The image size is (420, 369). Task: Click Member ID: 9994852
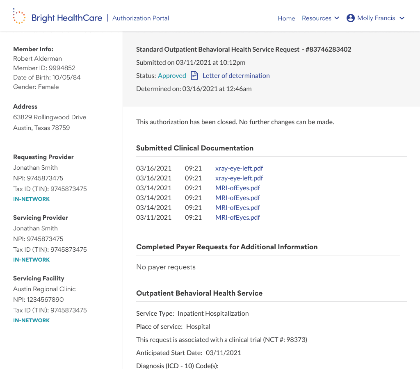click(44, 68)
